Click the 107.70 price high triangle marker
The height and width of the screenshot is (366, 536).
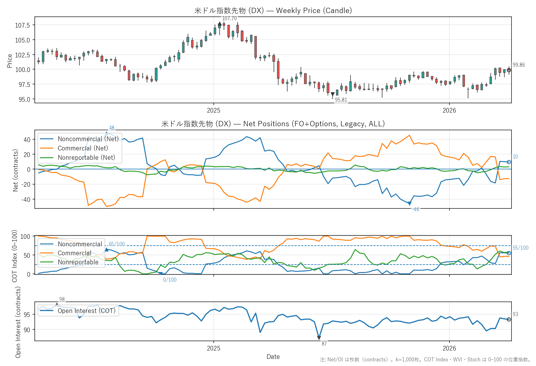(x=220, y=24)
